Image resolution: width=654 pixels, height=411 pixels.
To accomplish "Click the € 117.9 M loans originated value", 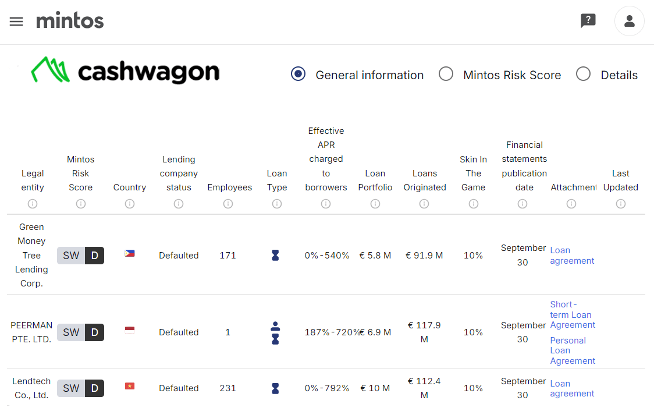I will [x=424, y=332].
